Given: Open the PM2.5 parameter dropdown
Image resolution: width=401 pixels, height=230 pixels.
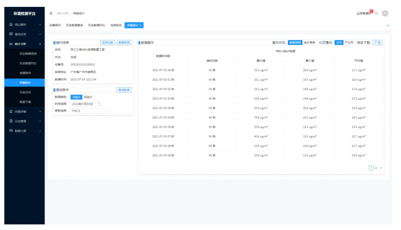Looking at the screenshot, I should point(91,111).
